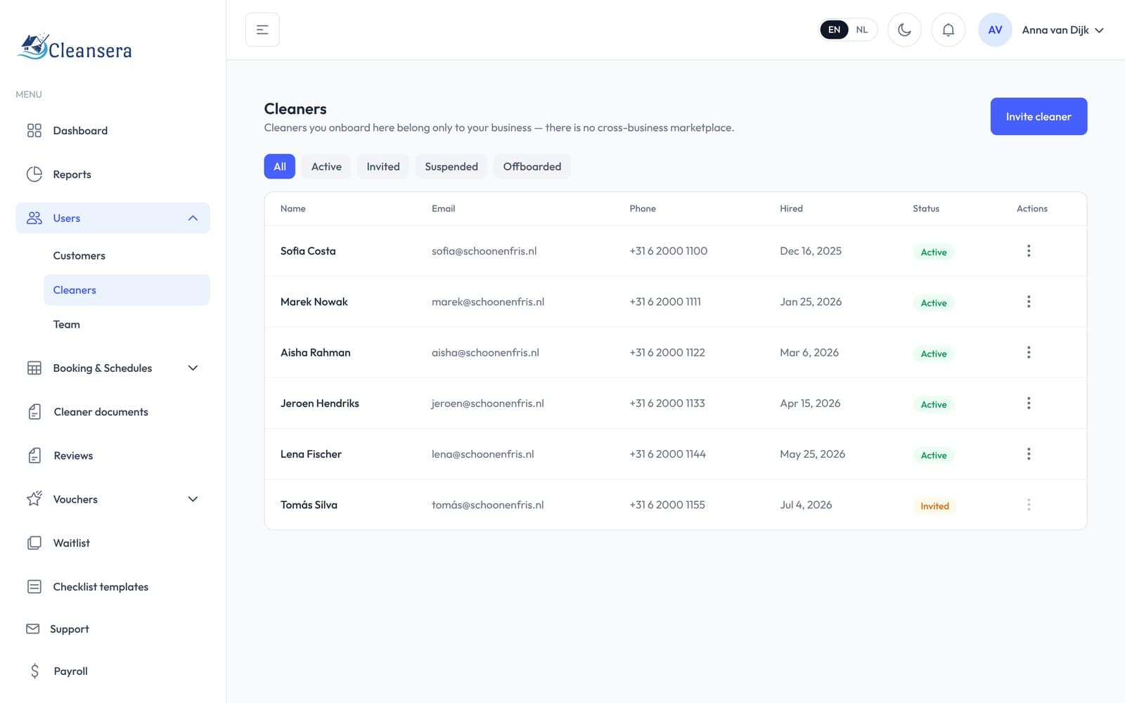Open the Waitlist page
This screenshot has height=703, width=1125.
tap(112, 543)
